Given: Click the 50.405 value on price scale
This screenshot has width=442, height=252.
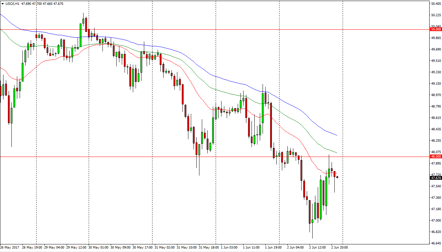Looking at the screenshot, I should (x=436, y=4).
